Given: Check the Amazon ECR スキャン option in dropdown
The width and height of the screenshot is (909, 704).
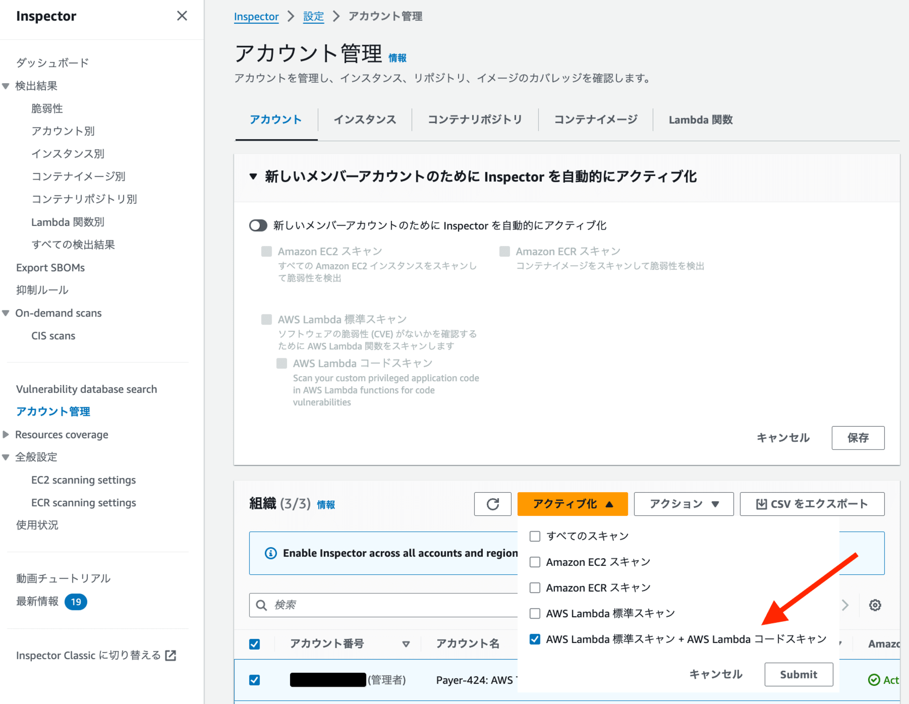Looking at the screenshot, I should point(535,588).
